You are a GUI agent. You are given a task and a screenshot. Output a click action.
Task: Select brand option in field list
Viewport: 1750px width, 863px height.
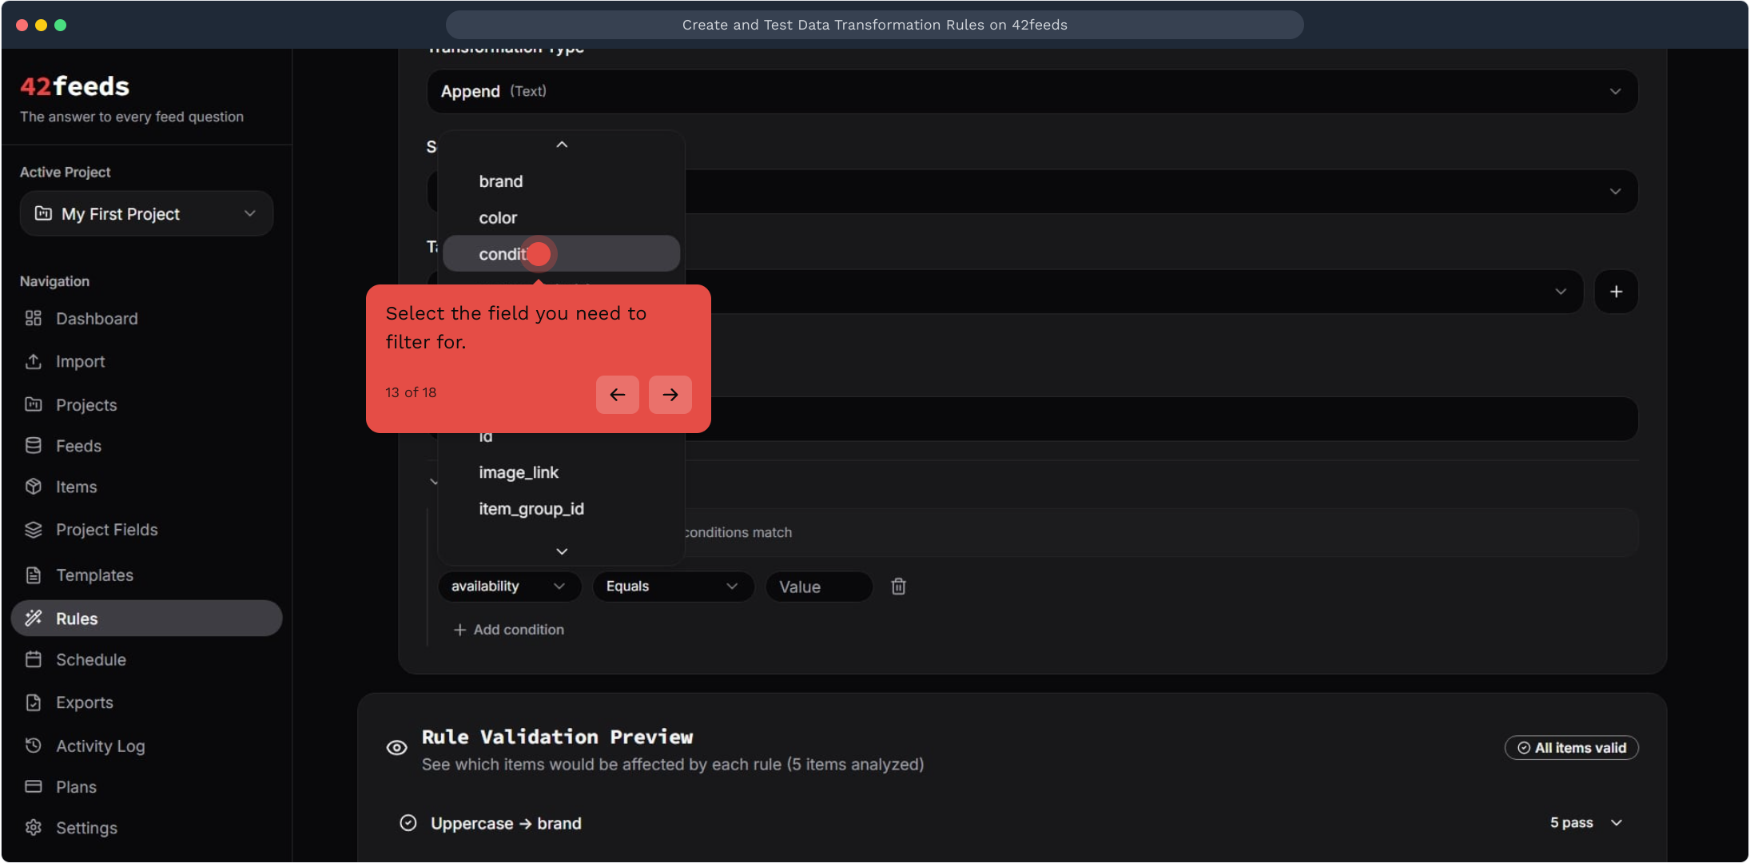(501, 181)
